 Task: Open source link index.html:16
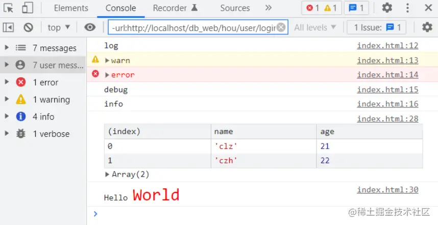388,104
